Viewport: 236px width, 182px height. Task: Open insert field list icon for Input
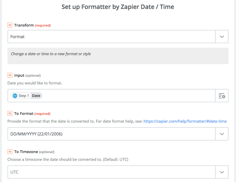click(x=222, y=96)
